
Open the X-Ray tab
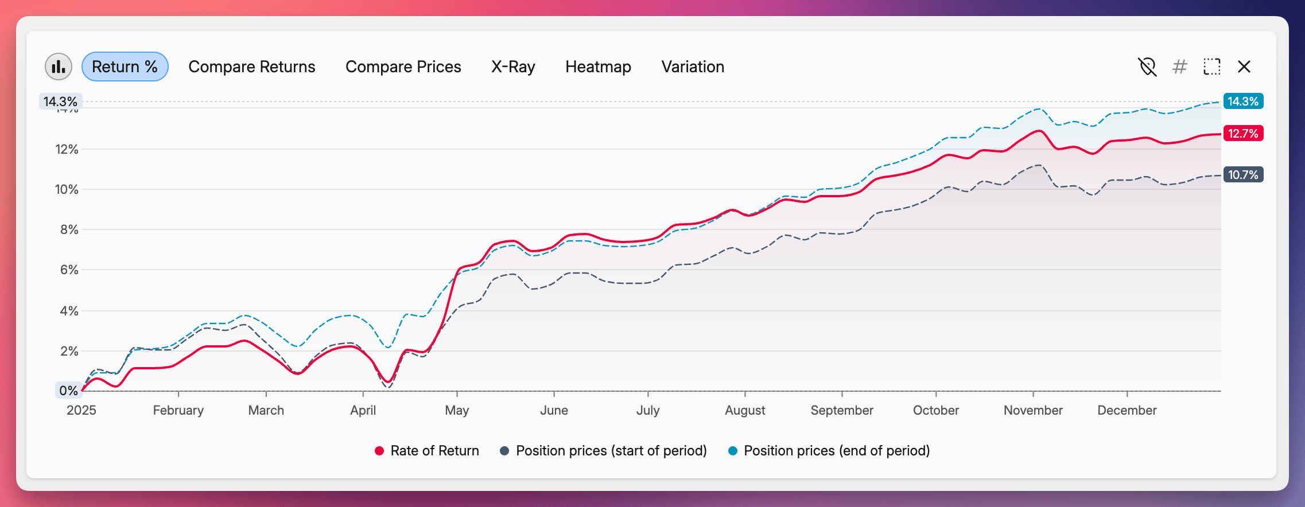pyautogui.click(x=513, y=67)
